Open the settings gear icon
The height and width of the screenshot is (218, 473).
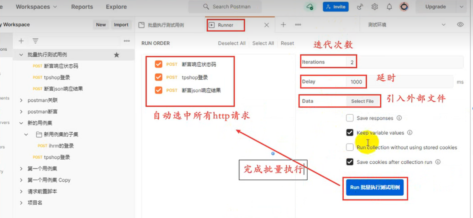[375, 7]
